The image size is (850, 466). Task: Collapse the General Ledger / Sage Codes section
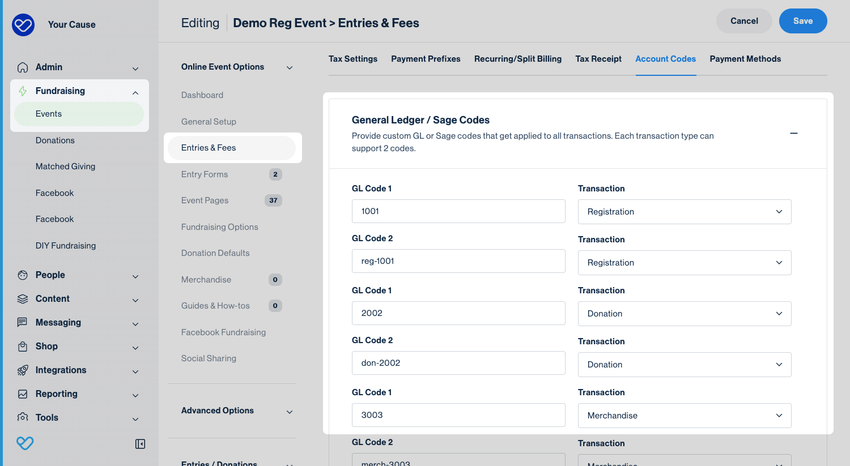[x=793, y=134]
